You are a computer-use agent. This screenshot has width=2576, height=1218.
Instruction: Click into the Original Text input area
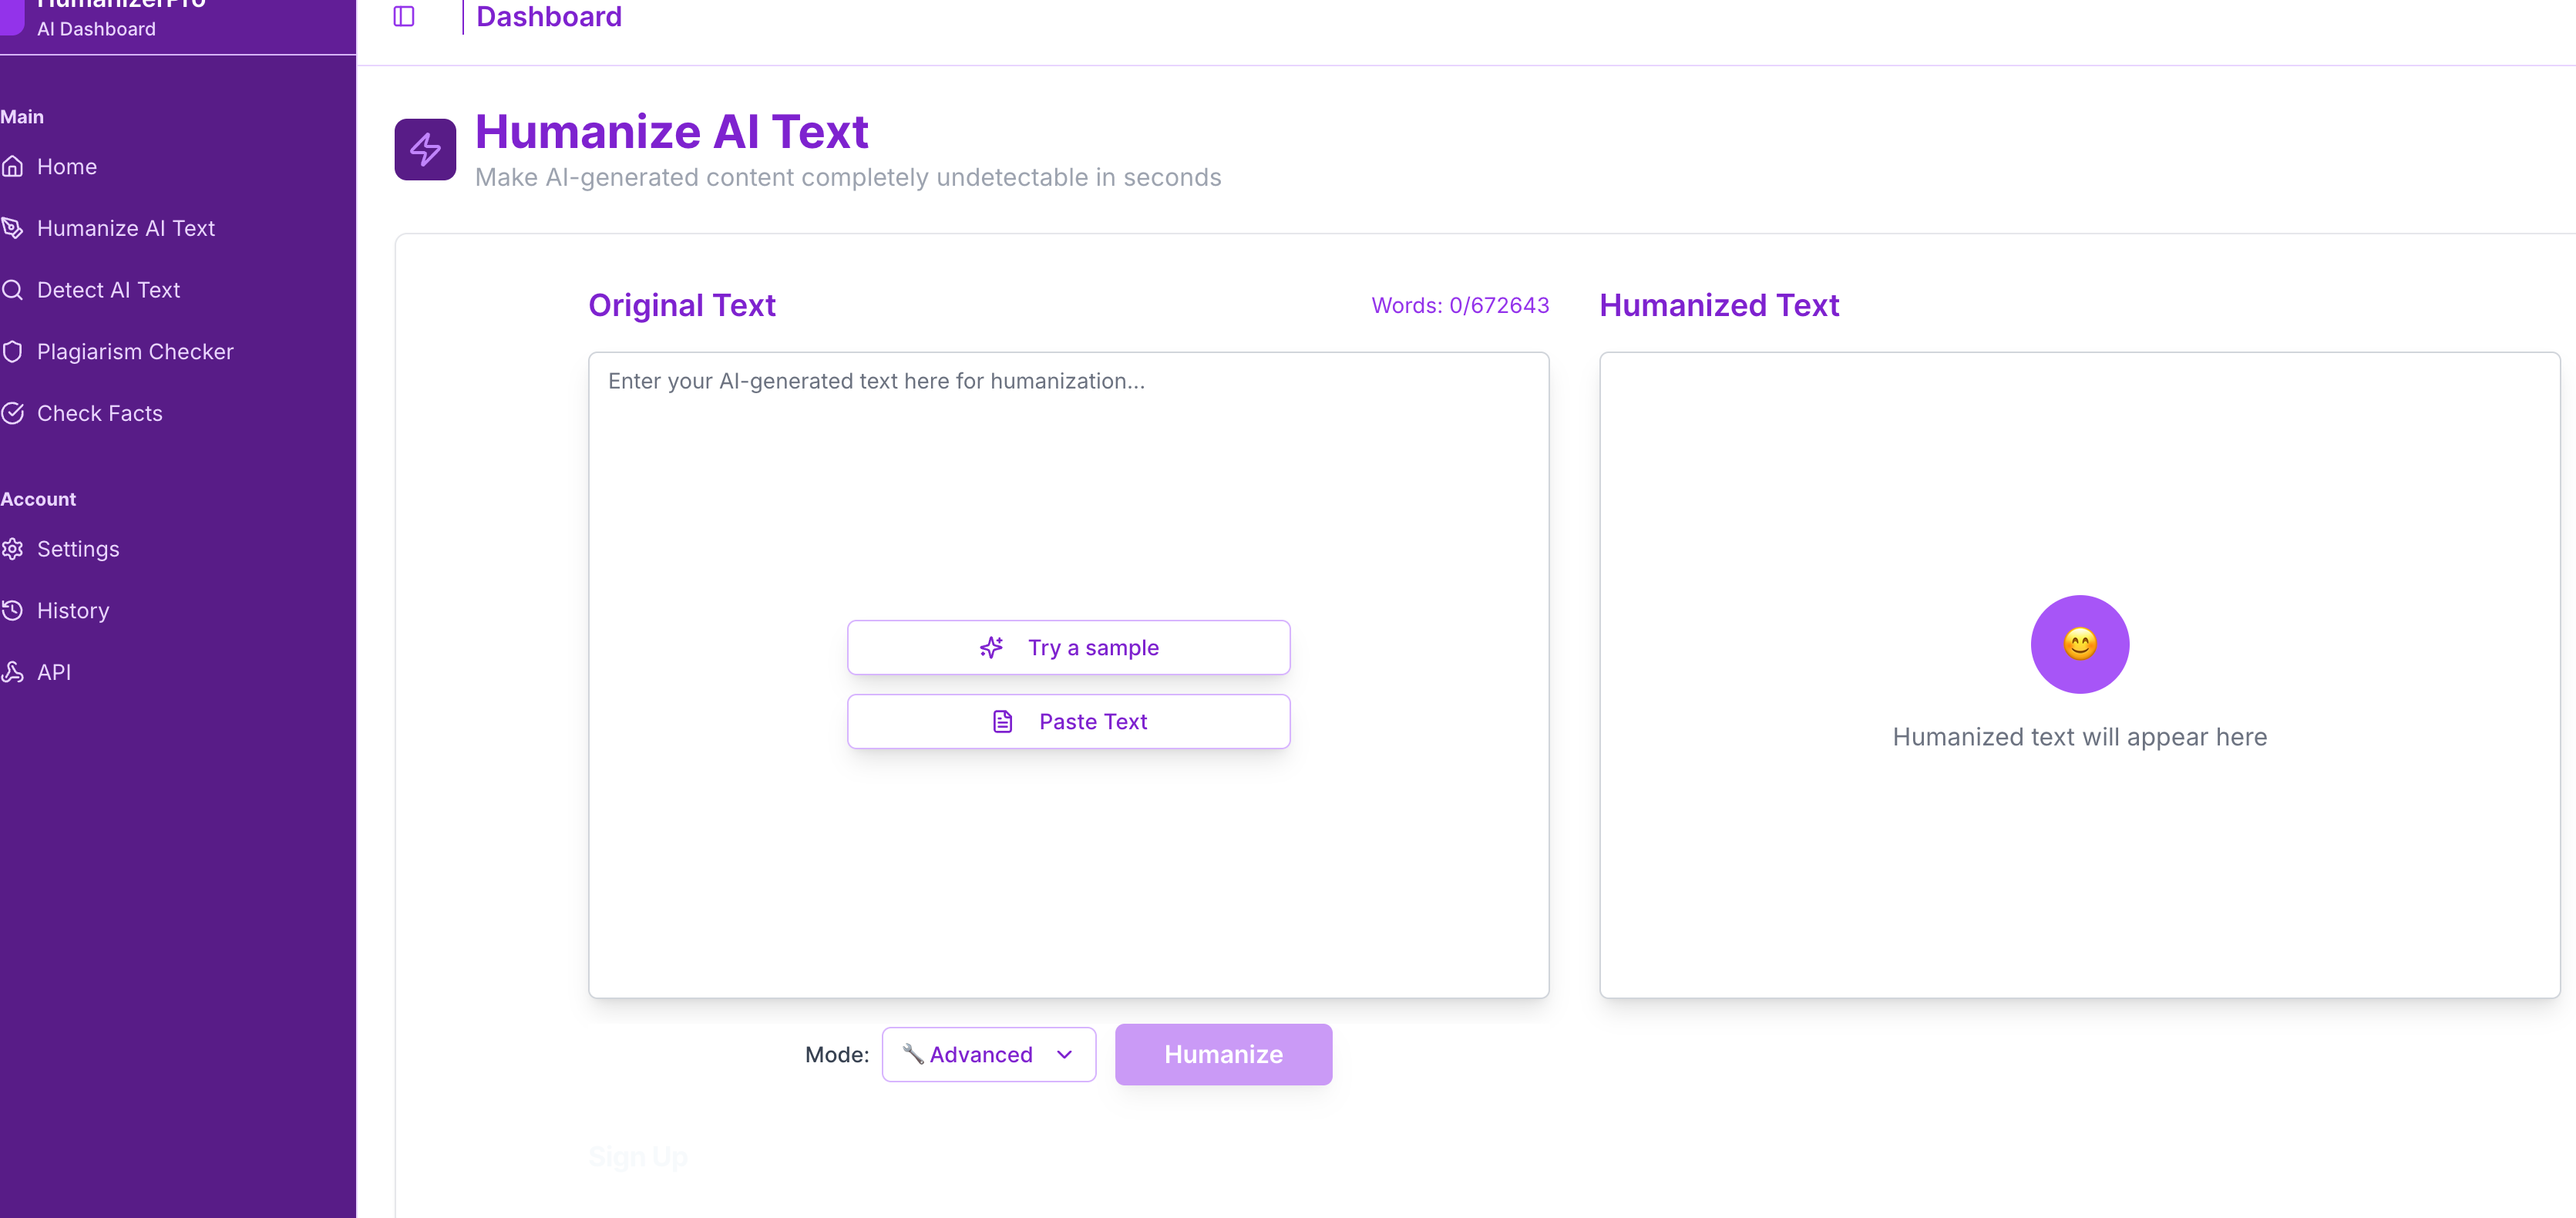pos(1068,480)
